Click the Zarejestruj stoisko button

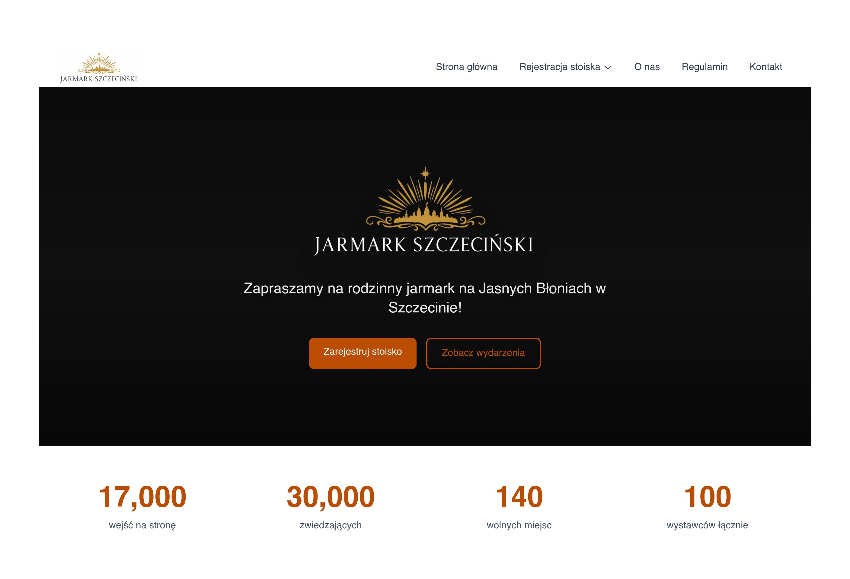[363, 353]
